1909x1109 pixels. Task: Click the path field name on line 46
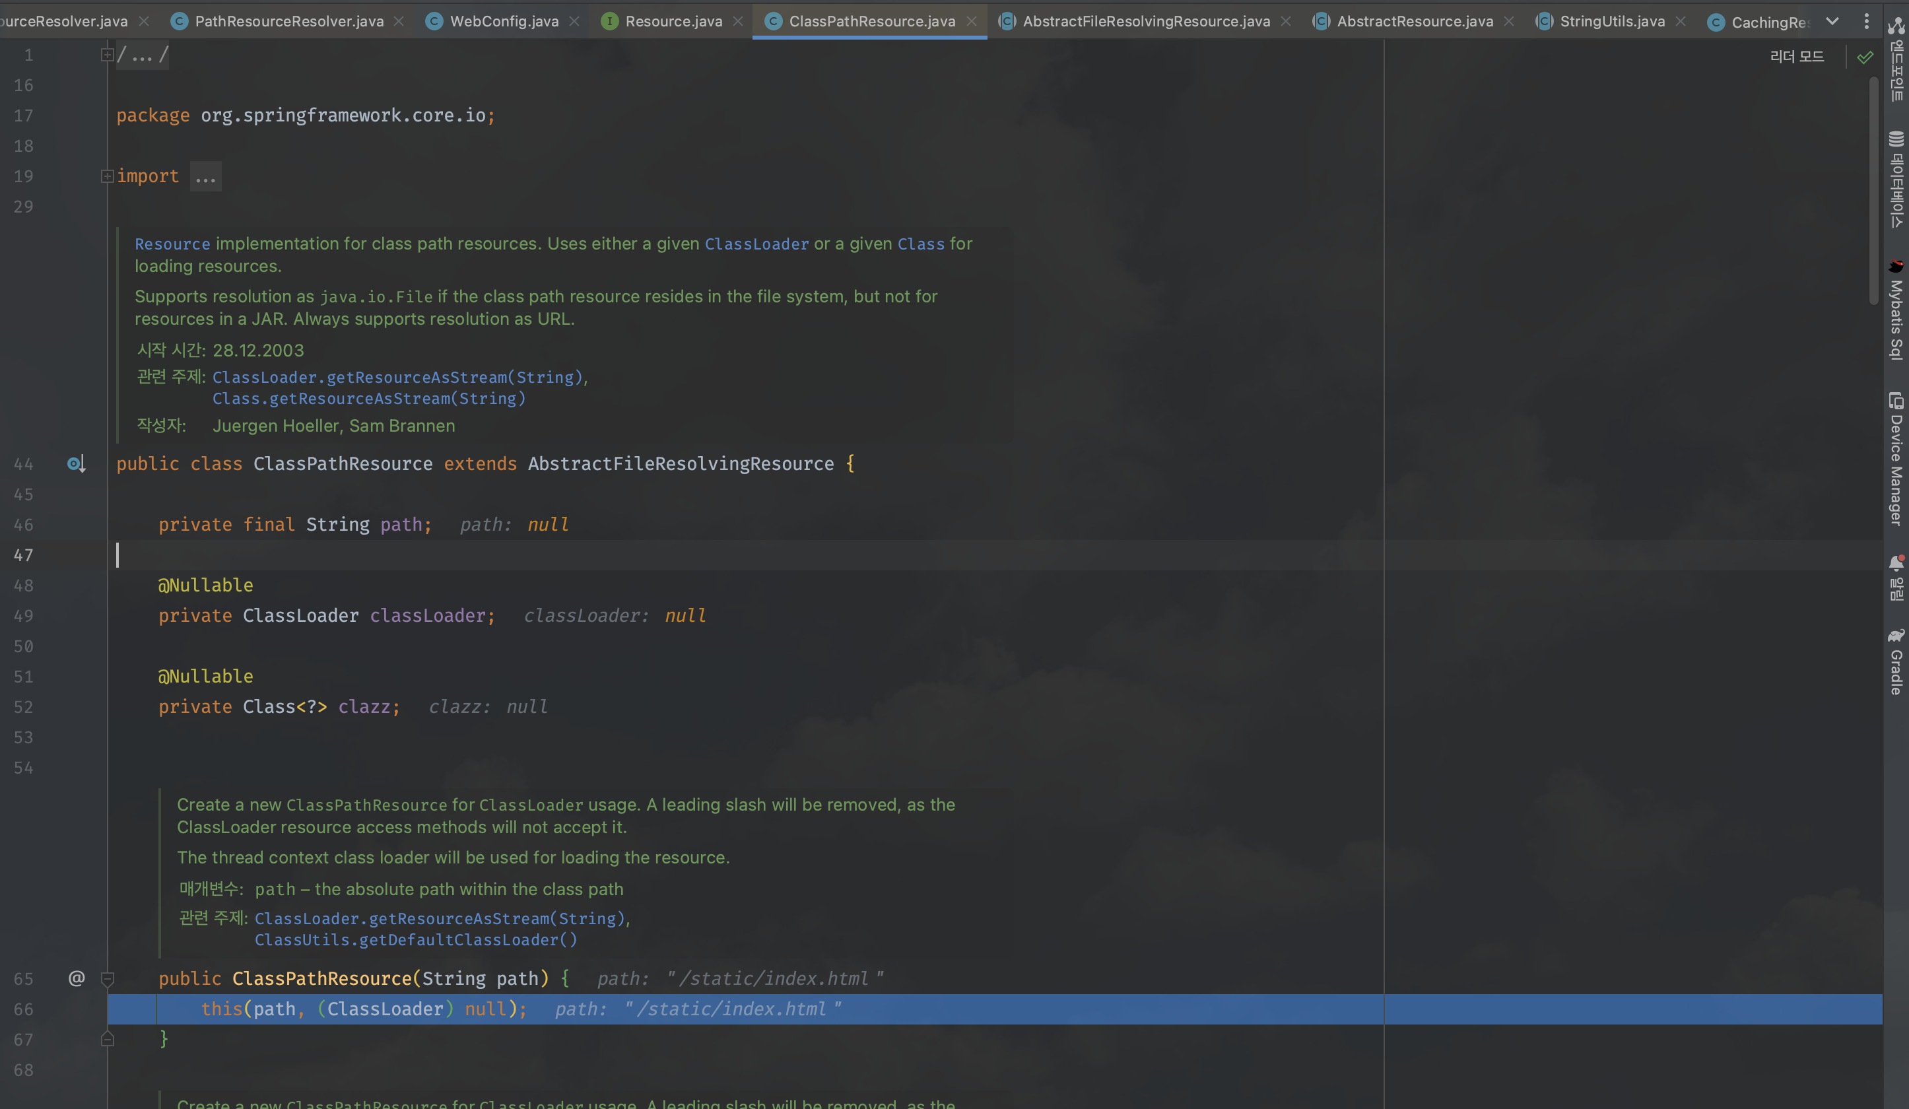tap(401, 524)
